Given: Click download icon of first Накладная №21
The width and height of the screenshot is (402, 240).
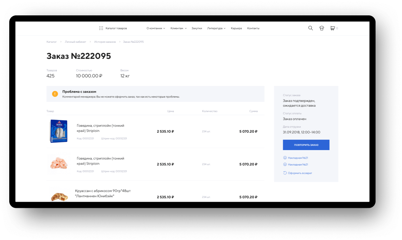Looking at the screenshot, I should coord(285,158).
